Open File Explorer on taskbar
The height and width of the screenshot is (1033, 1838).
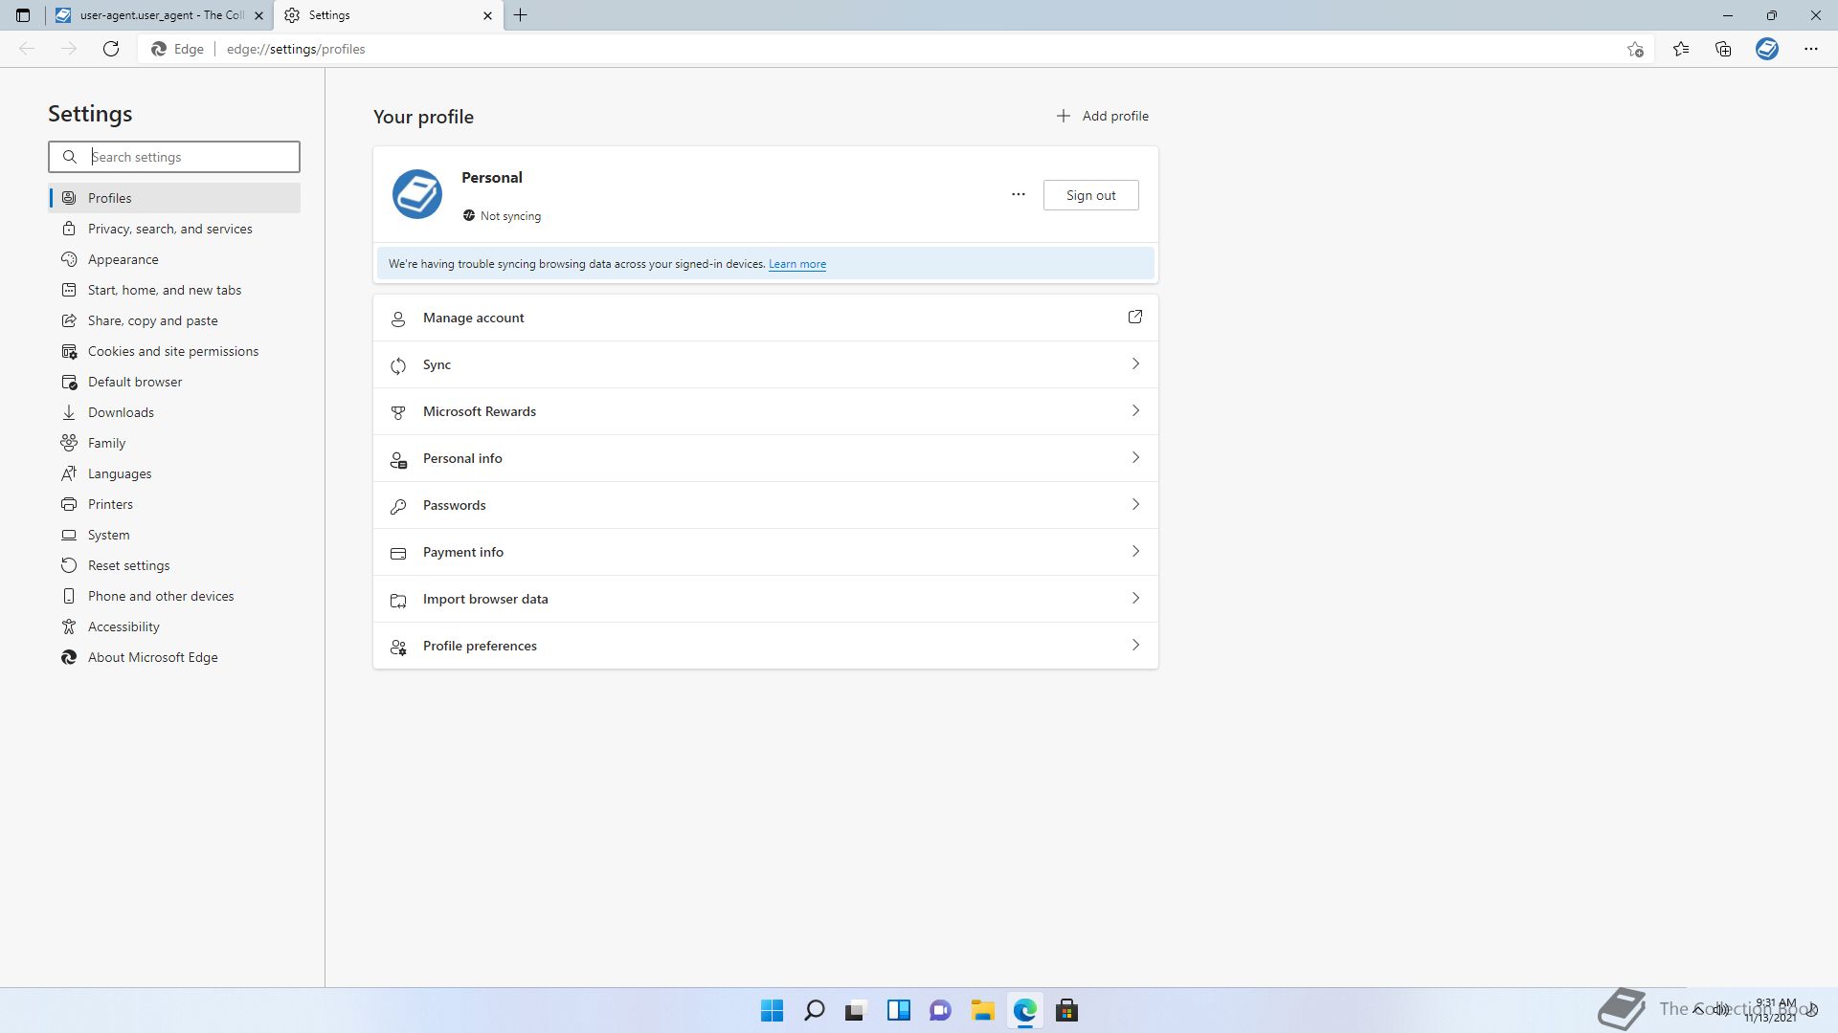point(982,1010)
